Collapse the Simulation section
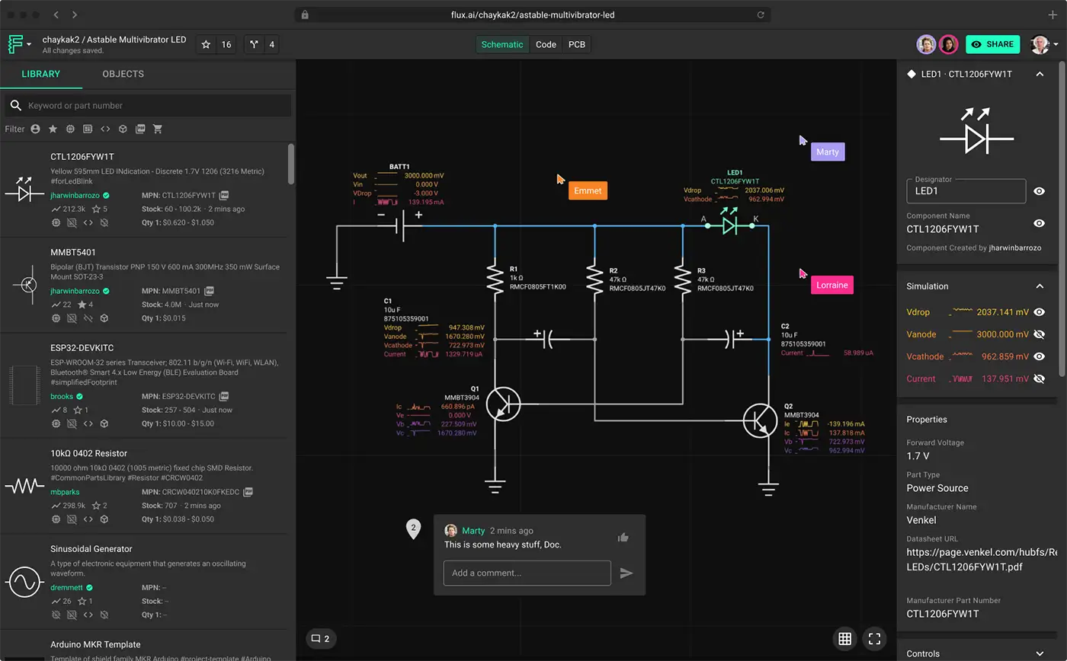 tap(1040, 286)
